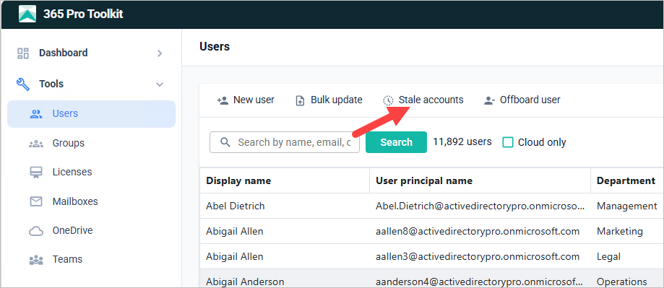Click the Management department cell
Screen dimensions: 664x288
tap(626, 206)
